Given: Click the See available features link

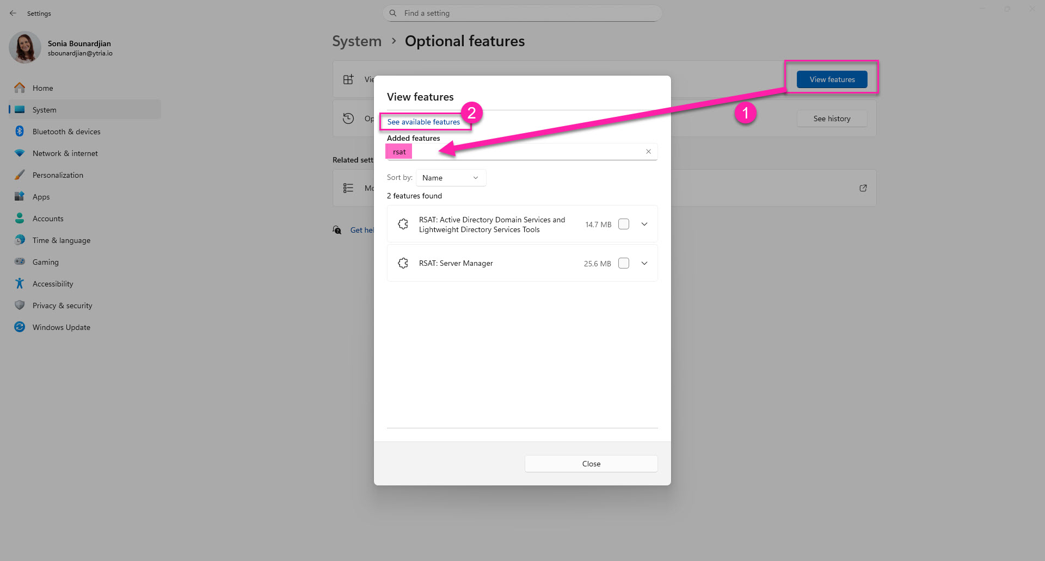Looking at the screenshot, I should click(423, 122).
